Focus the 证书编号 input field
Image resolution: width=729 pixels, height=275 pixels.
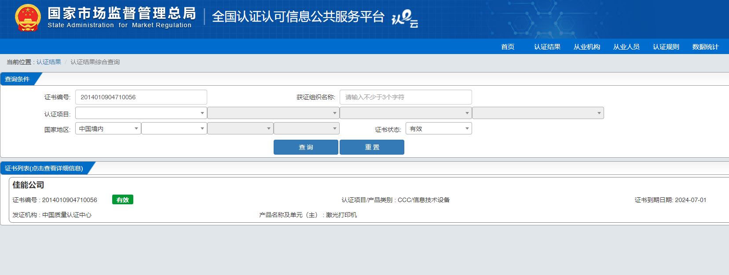(141, 97)
